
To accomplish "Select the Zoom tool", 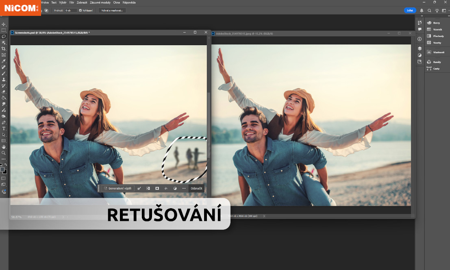I will tap(4, 153).
